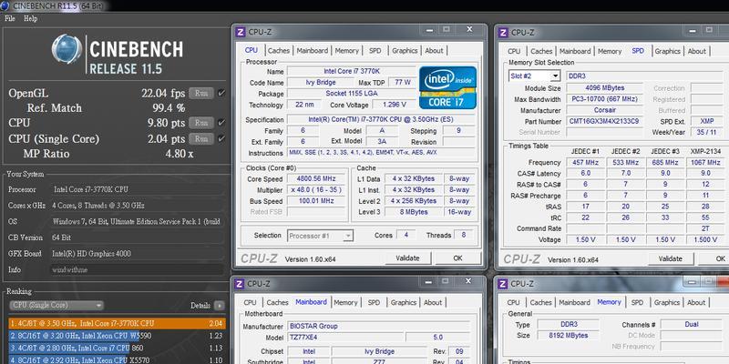This screenshot has width=729, height=364.
Task: Open the CPU (Single Core) ranking dropdown
Action: click(x=56, y=306)
